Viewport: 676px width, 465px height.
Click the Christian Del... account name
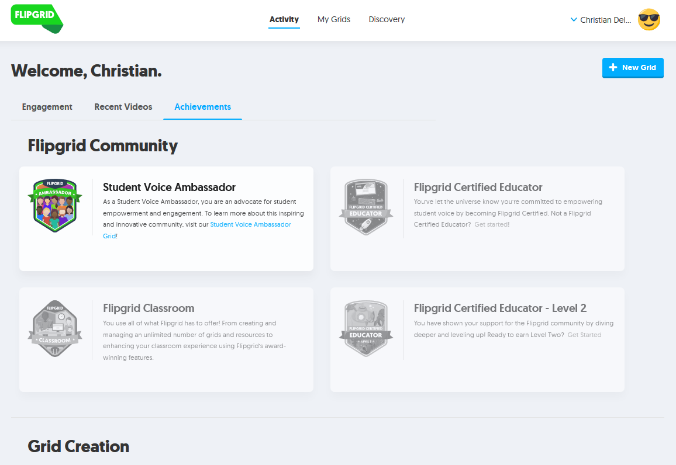point(605,20)
